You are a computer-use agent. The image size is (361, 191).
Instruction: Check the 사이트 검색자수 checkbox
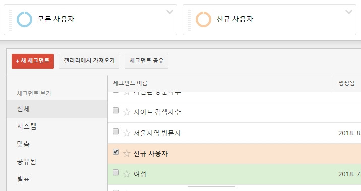coord(116,110)
